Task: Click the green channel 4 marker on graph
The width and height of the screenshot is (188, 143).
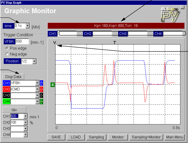Action: (52, 85)
